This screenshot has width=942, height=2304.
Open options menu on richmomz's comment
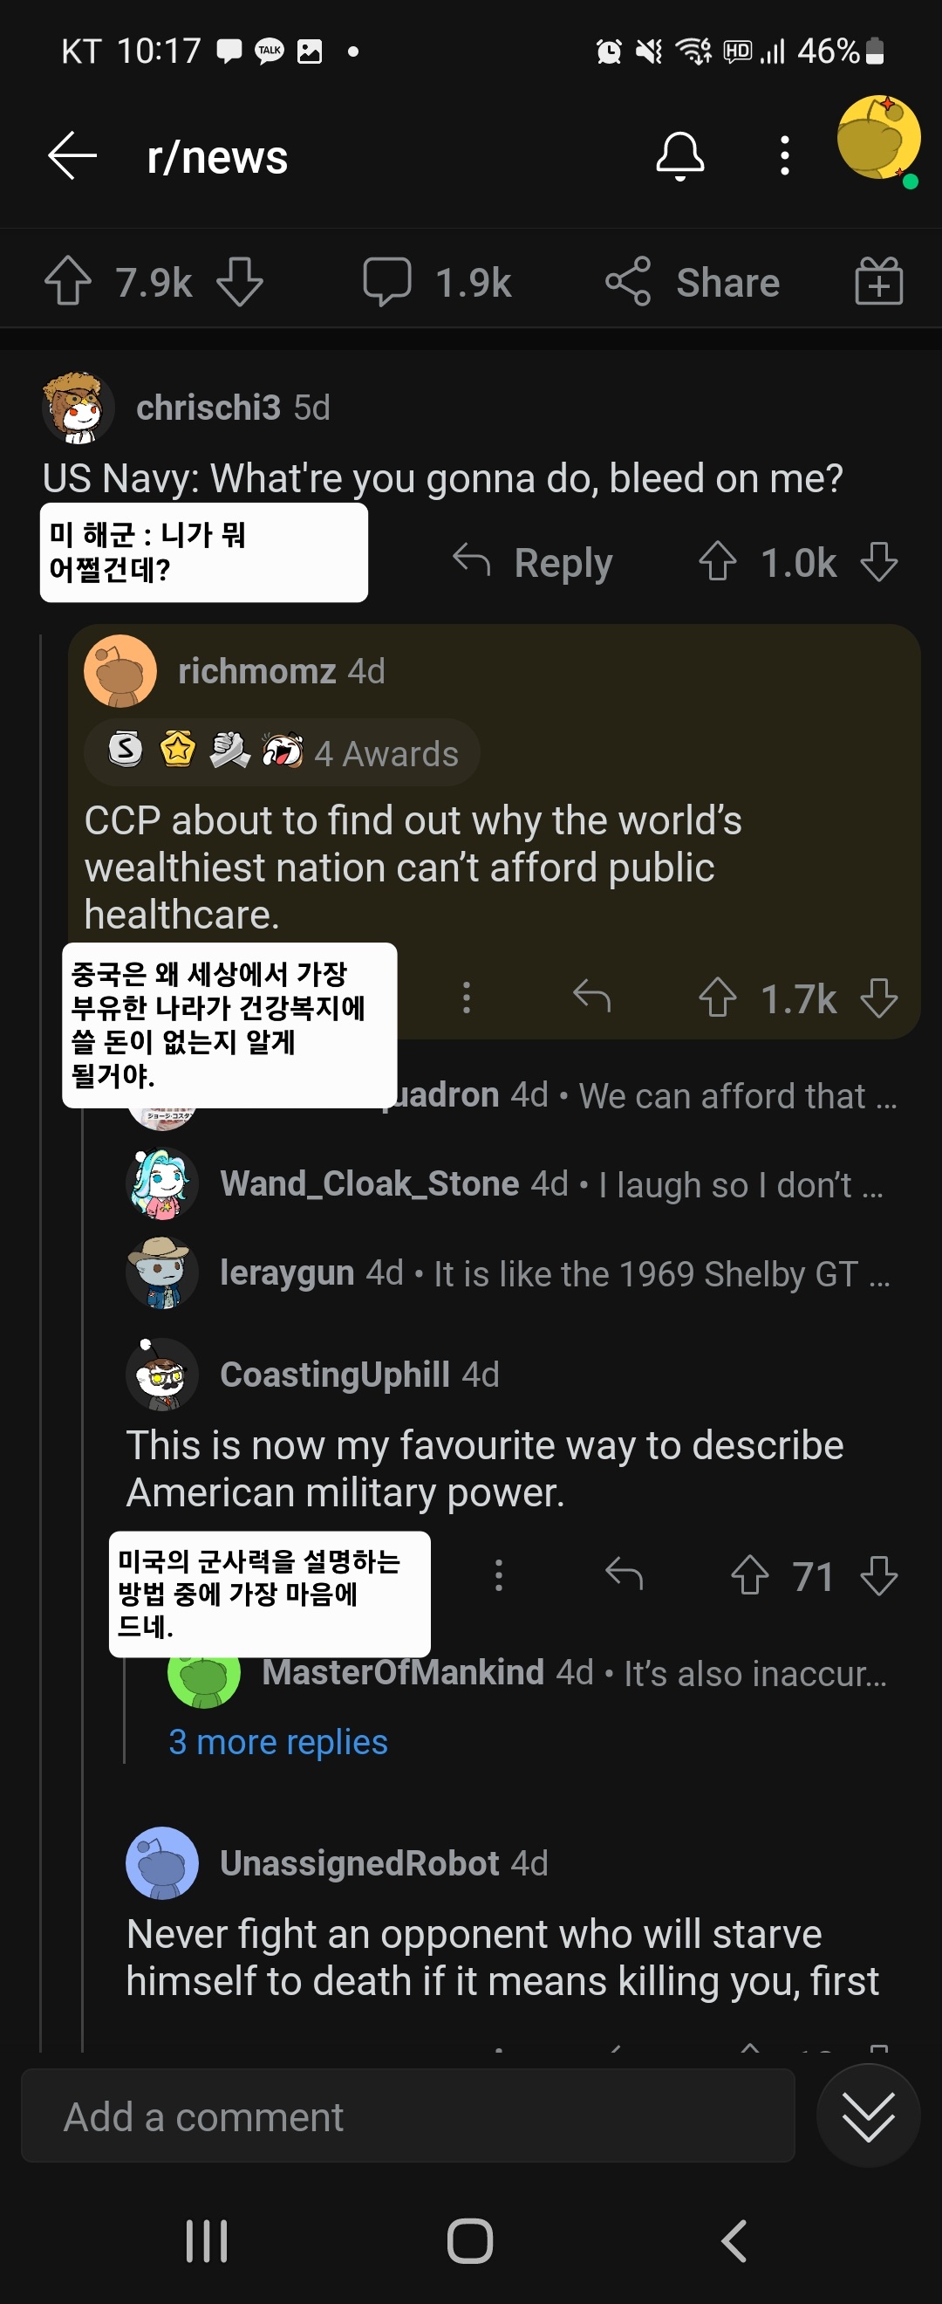click(466, 998)
